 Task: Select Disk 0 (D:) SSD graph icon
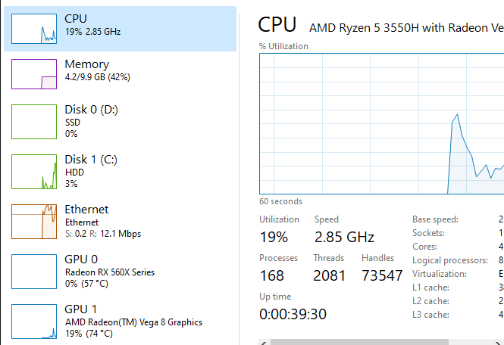(x=34, y=122)
